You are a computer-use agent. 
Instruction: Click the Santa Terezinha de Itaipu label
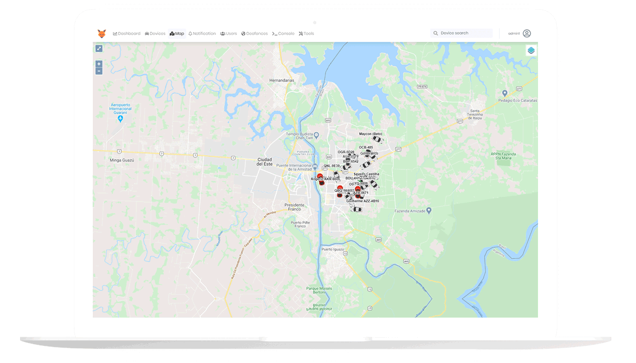pyautogui.click(x=474, y=115)
